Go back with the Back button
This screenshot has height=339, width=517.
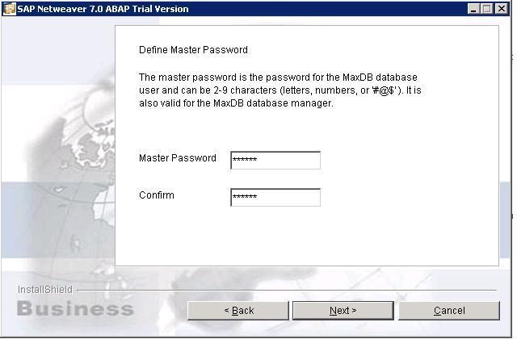pos(238,311)
